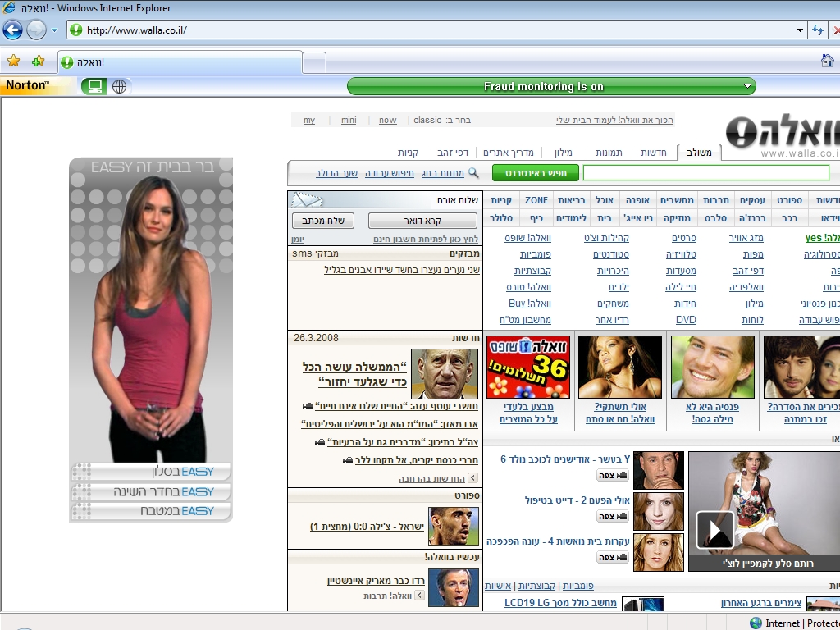Click the Internet zone globe icon in status bar

pyautogui.click(x=756, y=623)
